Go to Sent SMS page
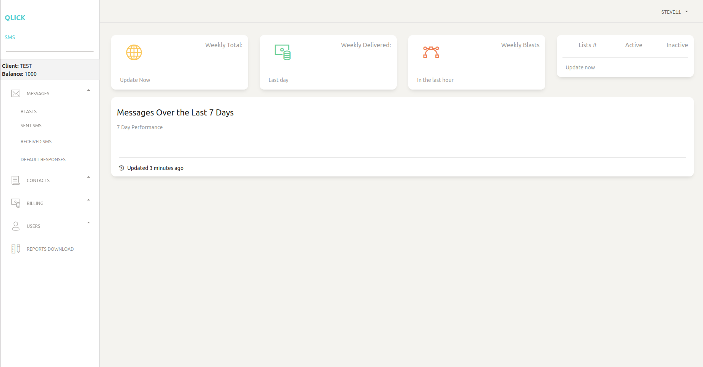The height and width of the screenshot is (367, 703). pyautogui.click(x=31, y=126)
